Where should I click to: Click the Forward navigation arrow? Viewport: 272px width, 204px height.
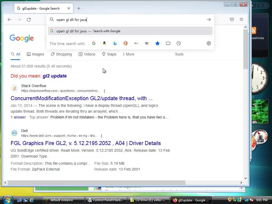(x=19, y=20)
